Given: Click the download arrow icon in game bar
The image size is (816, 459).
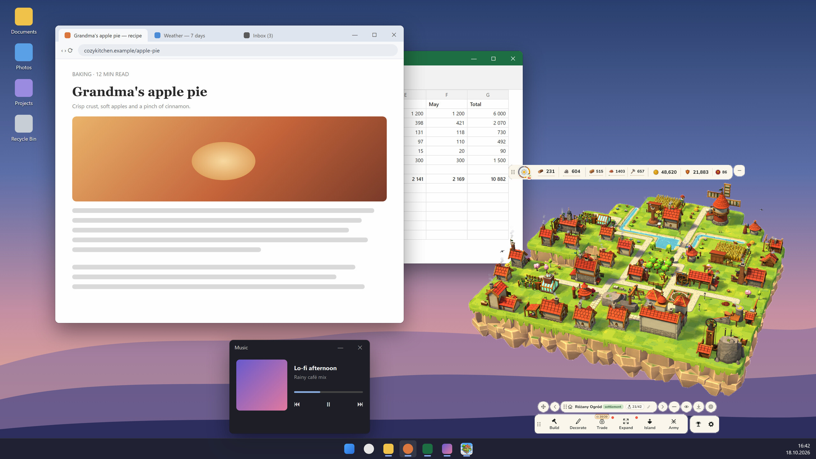Looking at the screenshot, I should pos(699,407).
